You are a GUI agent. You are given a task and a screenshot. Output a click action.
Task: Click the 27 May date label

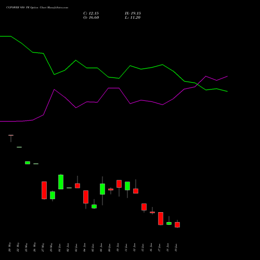43,247
